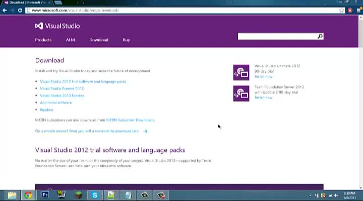Image resolution: width=363 pixels, height=201 pixels.
Task: Open the Readme link
Action: [x=46, y=110]
